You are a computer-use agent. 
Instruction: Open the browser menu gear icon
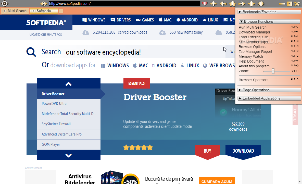(x=4, y=4)
